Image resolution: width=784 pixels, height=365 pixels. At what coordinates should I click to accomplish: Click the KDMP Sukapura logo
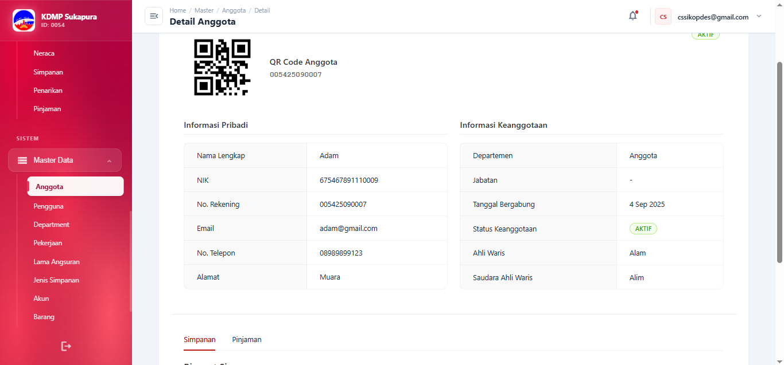(x=24, y=21)
